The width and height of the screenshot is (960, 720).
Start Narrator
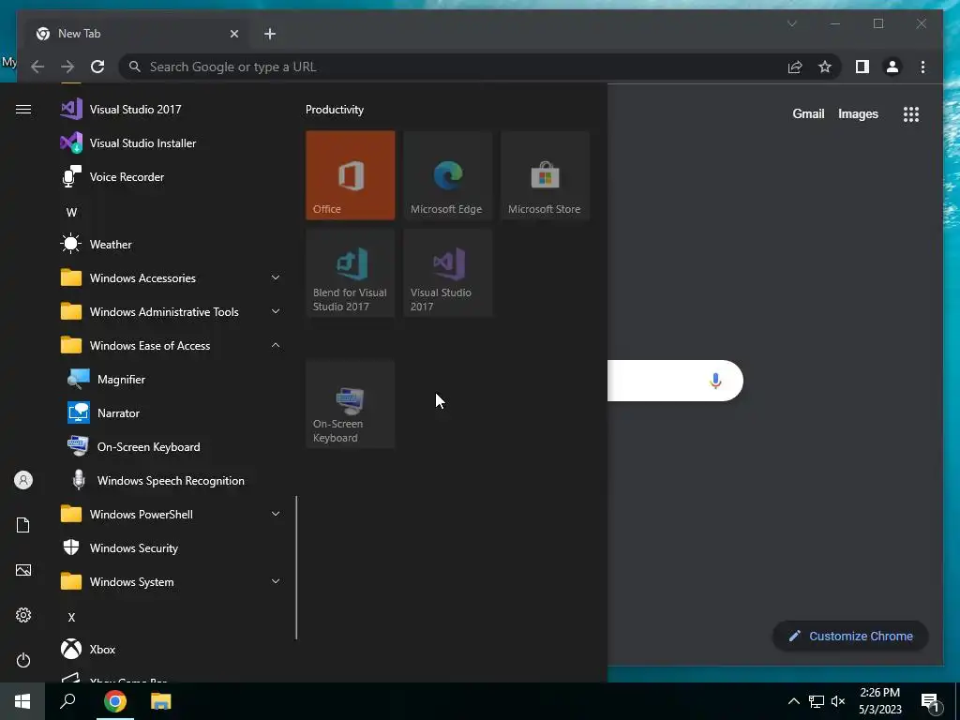click(x=172, y=413)
